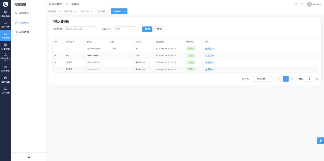Open 系统设置 in the dark sidebar

(5, 80)
